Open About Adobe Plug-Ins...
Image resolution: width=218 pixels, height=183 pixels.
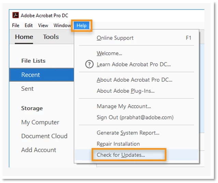(x=137, y=91)
